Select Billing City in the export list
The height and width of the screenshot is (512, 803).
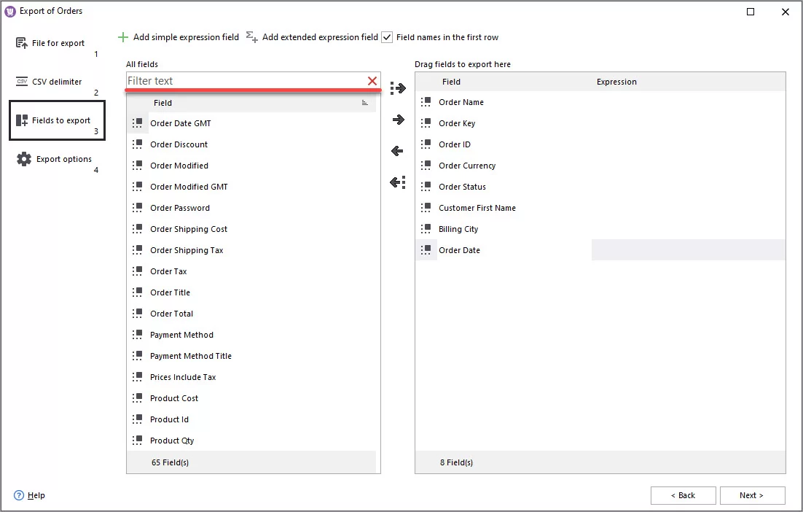[x=459, y=228]
